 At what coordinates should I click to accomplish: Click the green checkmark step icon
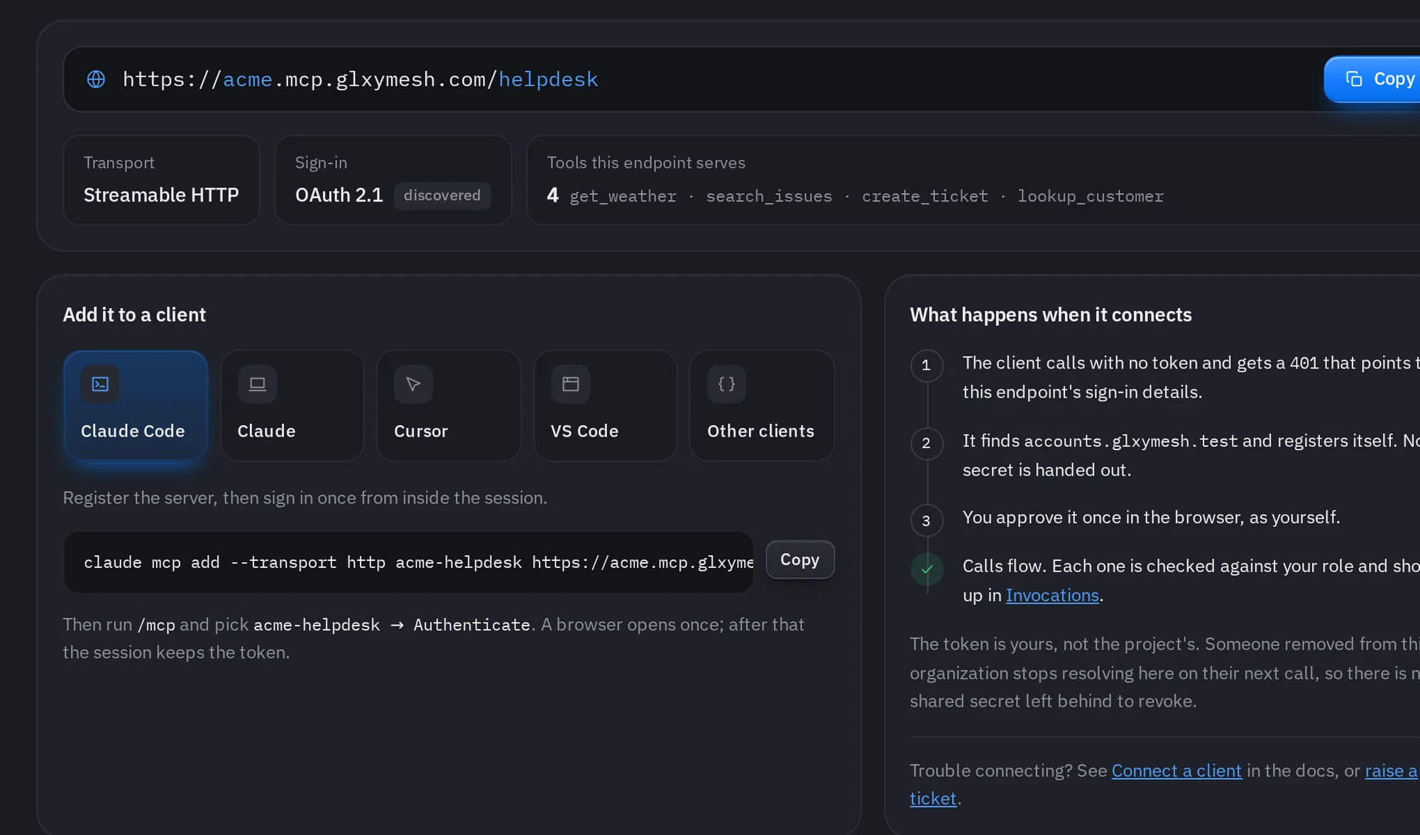click(927, 569)
